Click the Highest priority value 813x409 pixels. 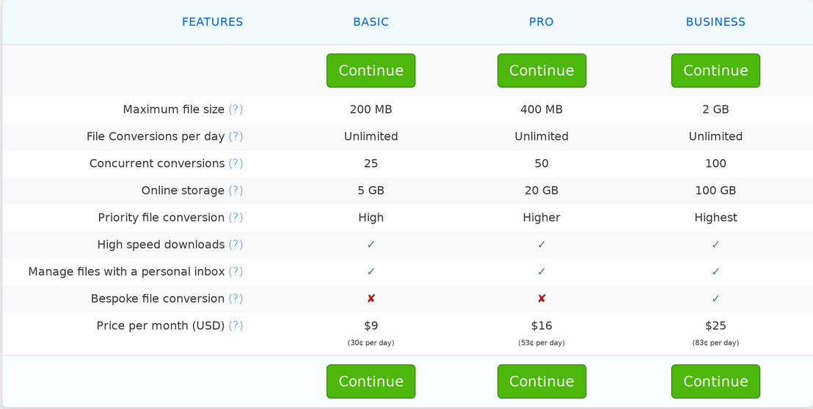pos(715,218)
